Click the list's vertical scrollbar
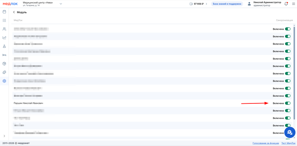Screen dimensions: 297x146 pos(294,73)
